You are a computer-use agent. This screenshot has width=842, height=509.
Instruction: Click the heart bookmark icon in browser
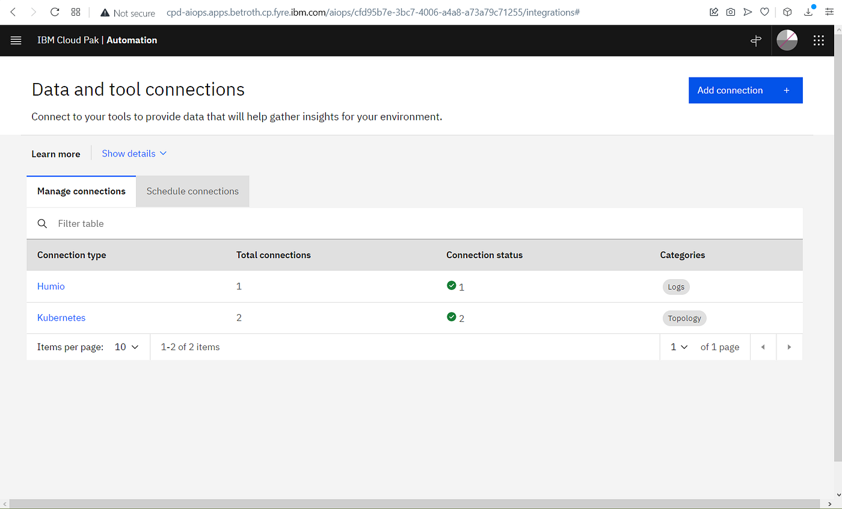(x=764, y=12)
